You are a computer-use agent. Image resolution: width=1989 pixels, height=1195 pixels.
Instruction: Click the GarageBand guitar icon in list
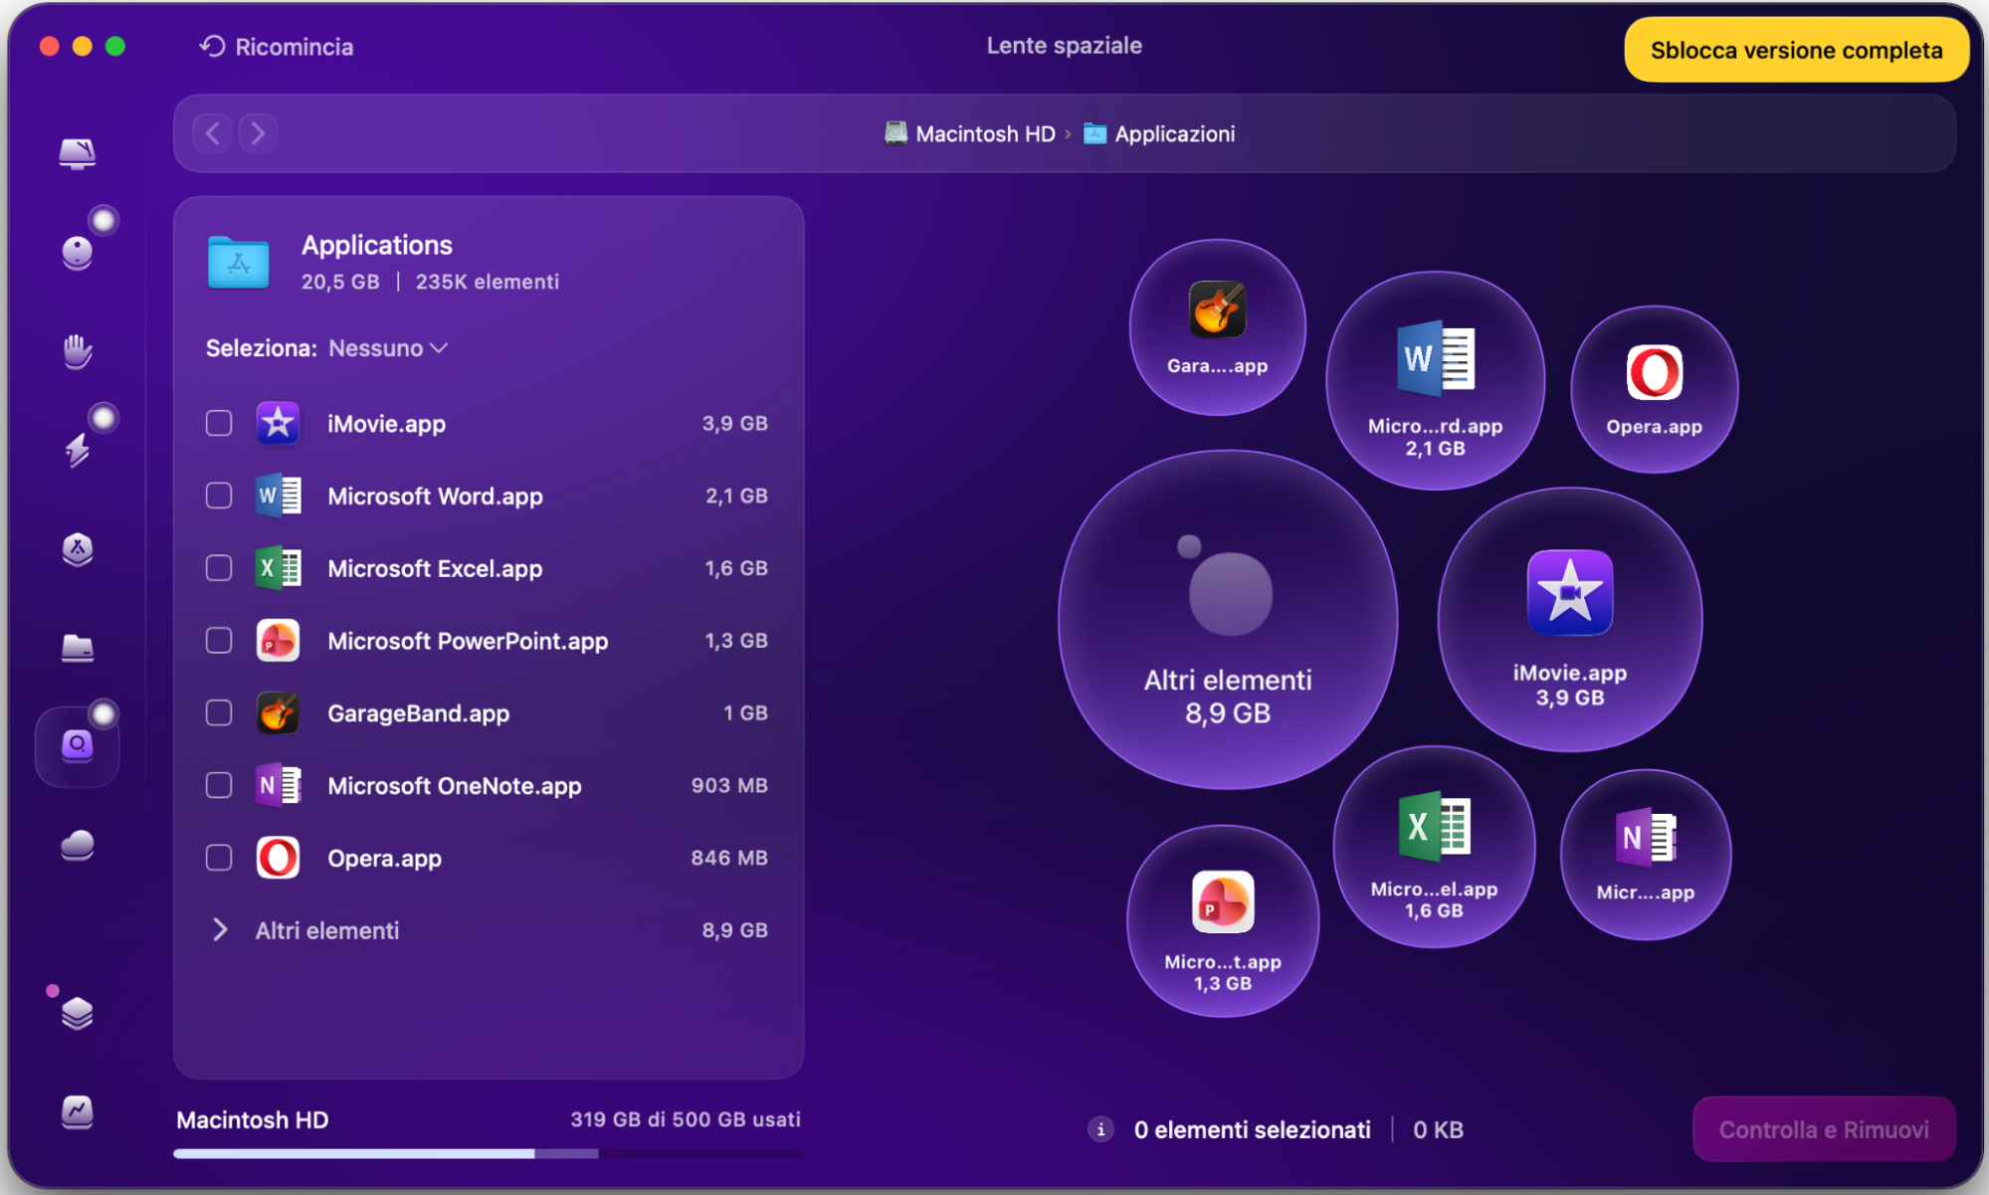pyautogui.click(x=278, y=713)
